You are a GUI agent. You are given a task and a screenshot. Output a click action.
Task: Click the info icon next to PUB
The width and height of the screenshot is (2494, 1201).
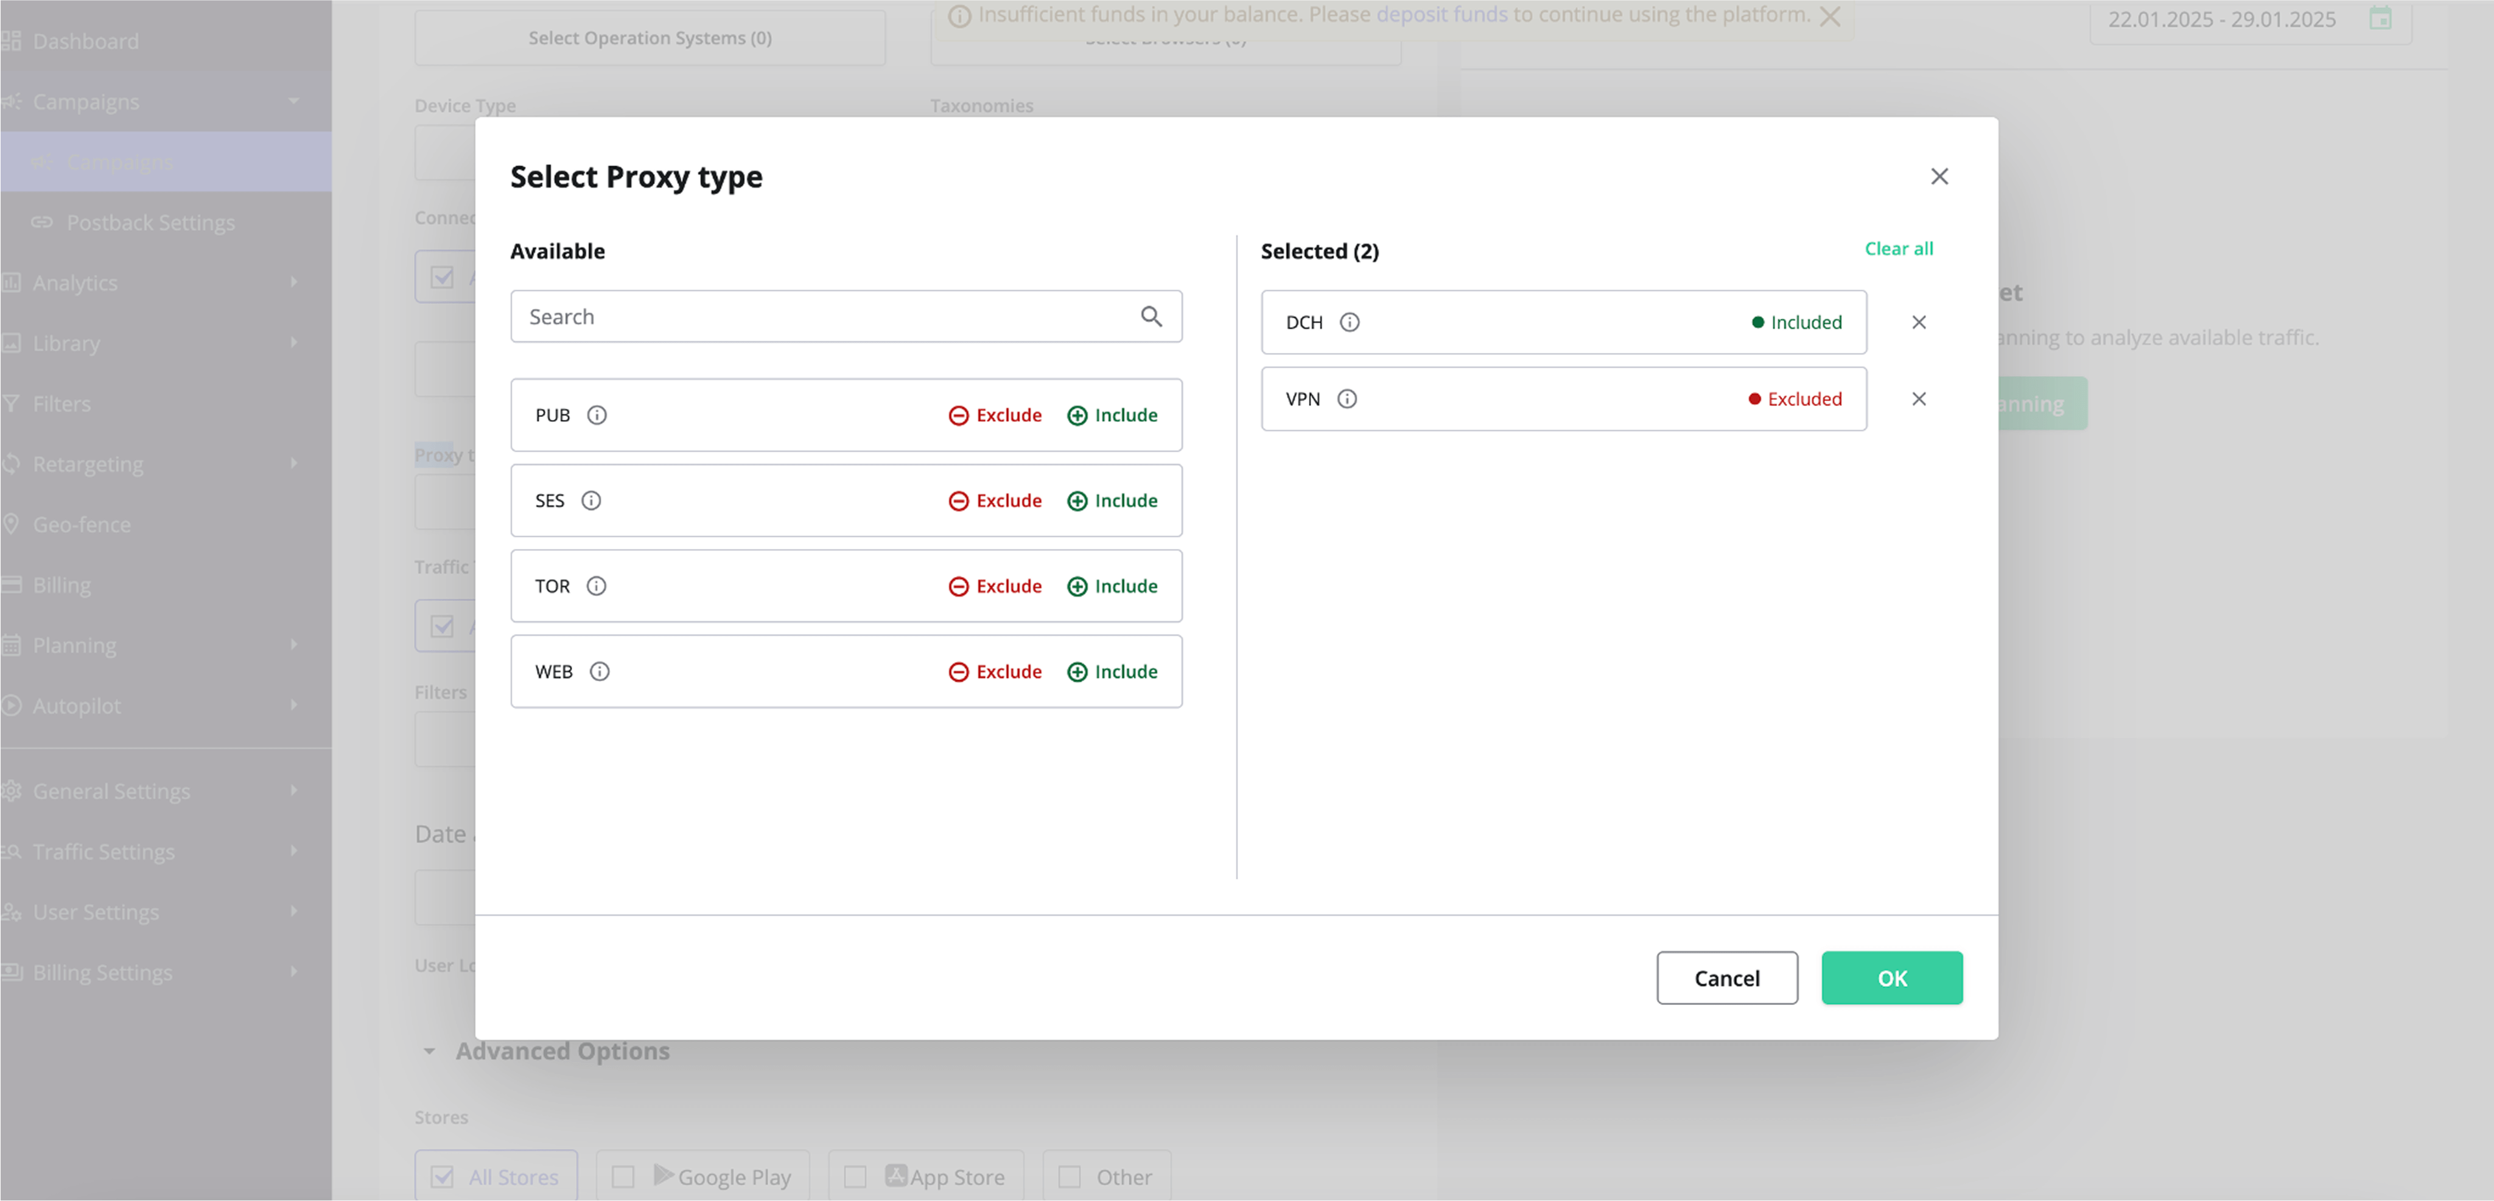(x=597, y=415)
